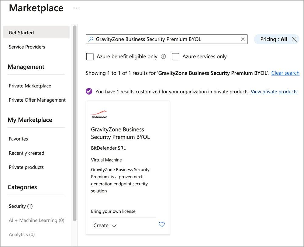Enable Azure benefit eligible only checkbox
This screenshot has height=247, width=304.
(90, 57)
